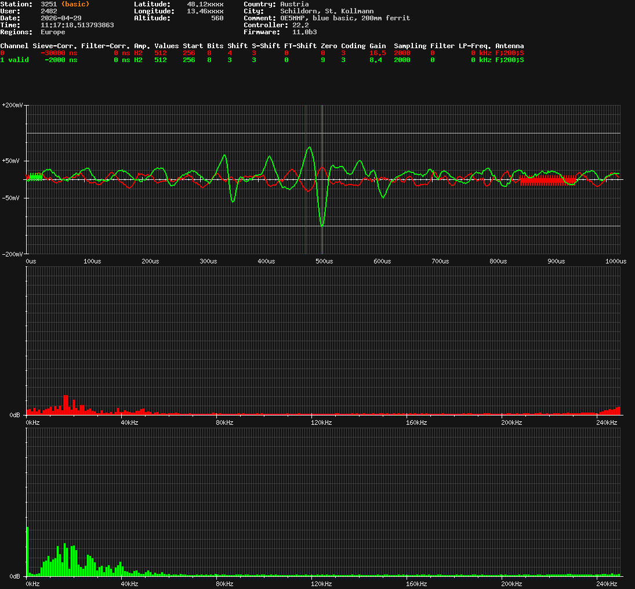This screenshot has width=635, height=589.
Task: Click the timestamp 11:17:18.513793863
Action: [x=77, y=25]
